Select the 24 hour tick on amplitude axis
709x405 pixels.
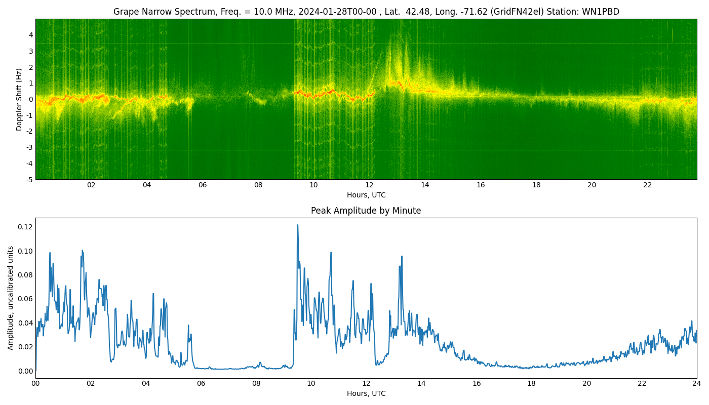pos(696,384)
